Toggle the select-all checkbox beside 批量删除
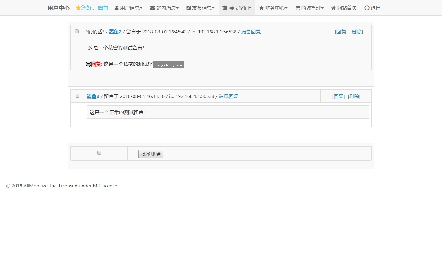The image size is (442, 278). [x=99, y=153]
